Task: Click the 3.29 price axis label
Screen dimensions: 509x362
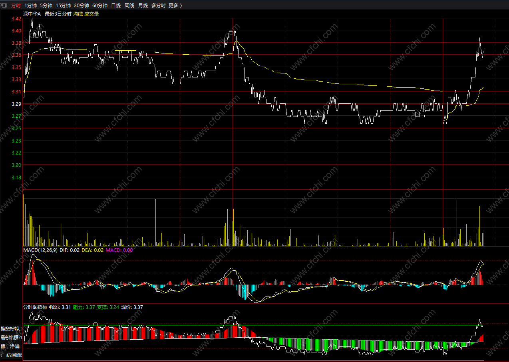Action: (16, 104)
